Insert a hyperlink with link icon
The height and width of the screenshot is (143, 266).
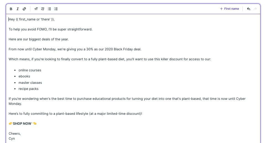tap(24, 9)
